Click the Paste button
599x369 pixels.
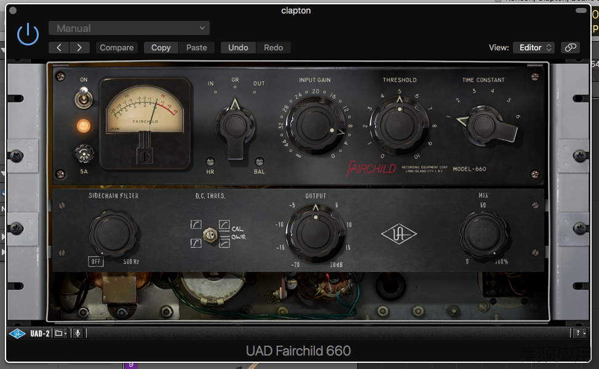point(197,48)
